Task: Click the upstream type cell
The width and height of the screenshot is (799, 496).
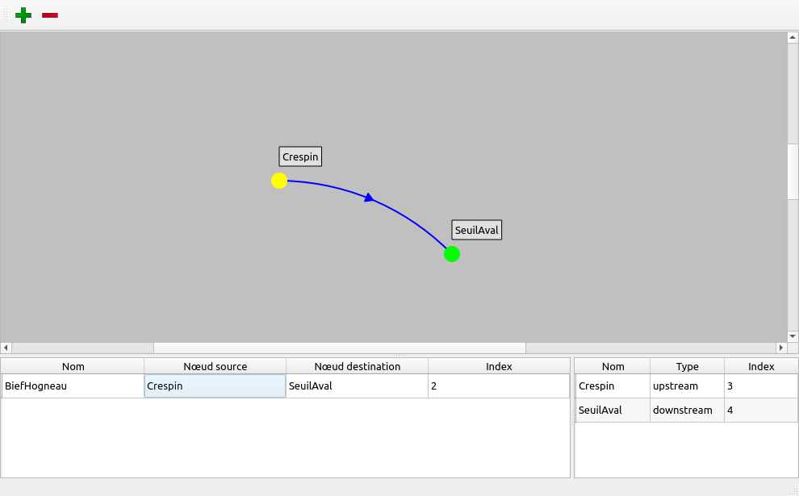Action: 687,386
